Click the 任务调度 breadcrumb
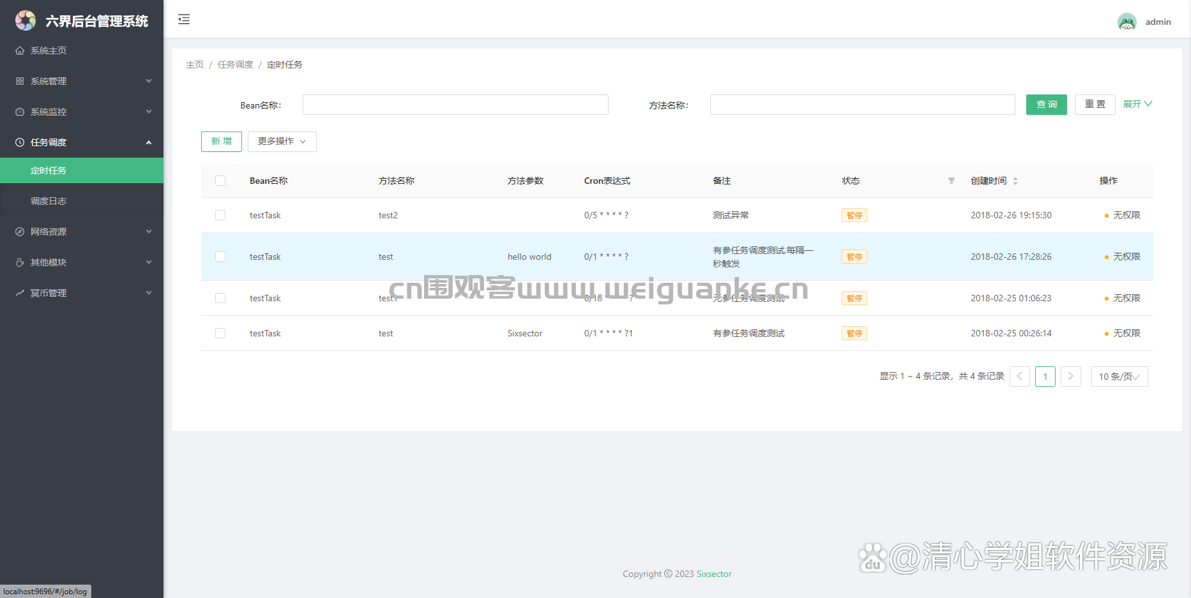This screenshot has width=1191, height=598. 236,64
